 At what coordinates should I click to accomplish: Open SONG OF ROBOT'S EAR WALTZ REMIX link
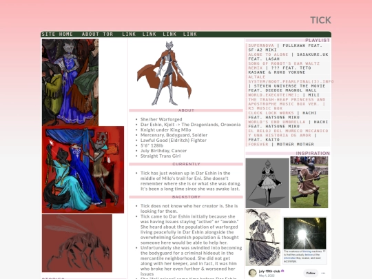click(x=284, y=65)
